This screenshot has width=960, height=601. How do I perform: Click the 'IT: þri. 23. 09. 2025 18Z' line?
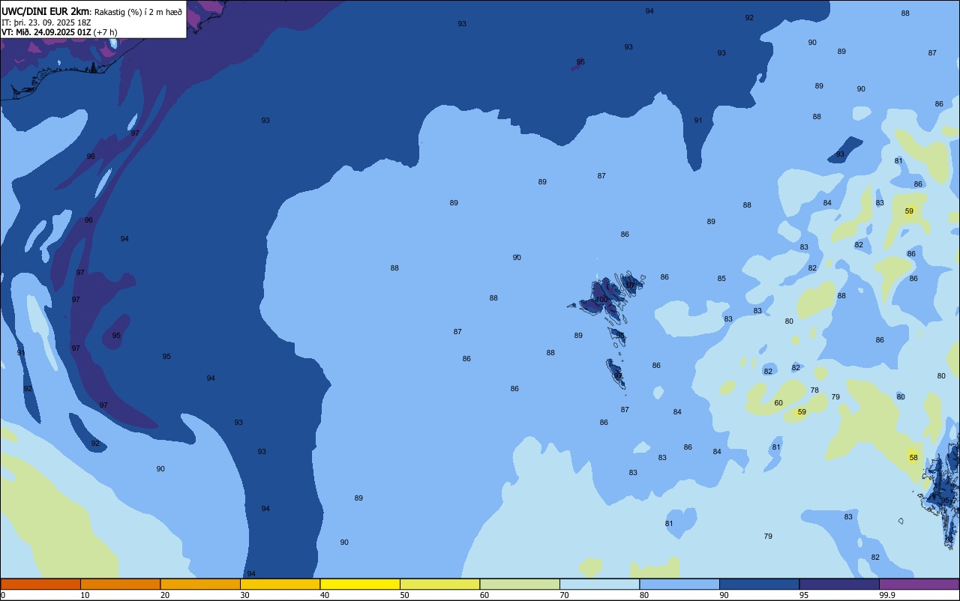46,22
